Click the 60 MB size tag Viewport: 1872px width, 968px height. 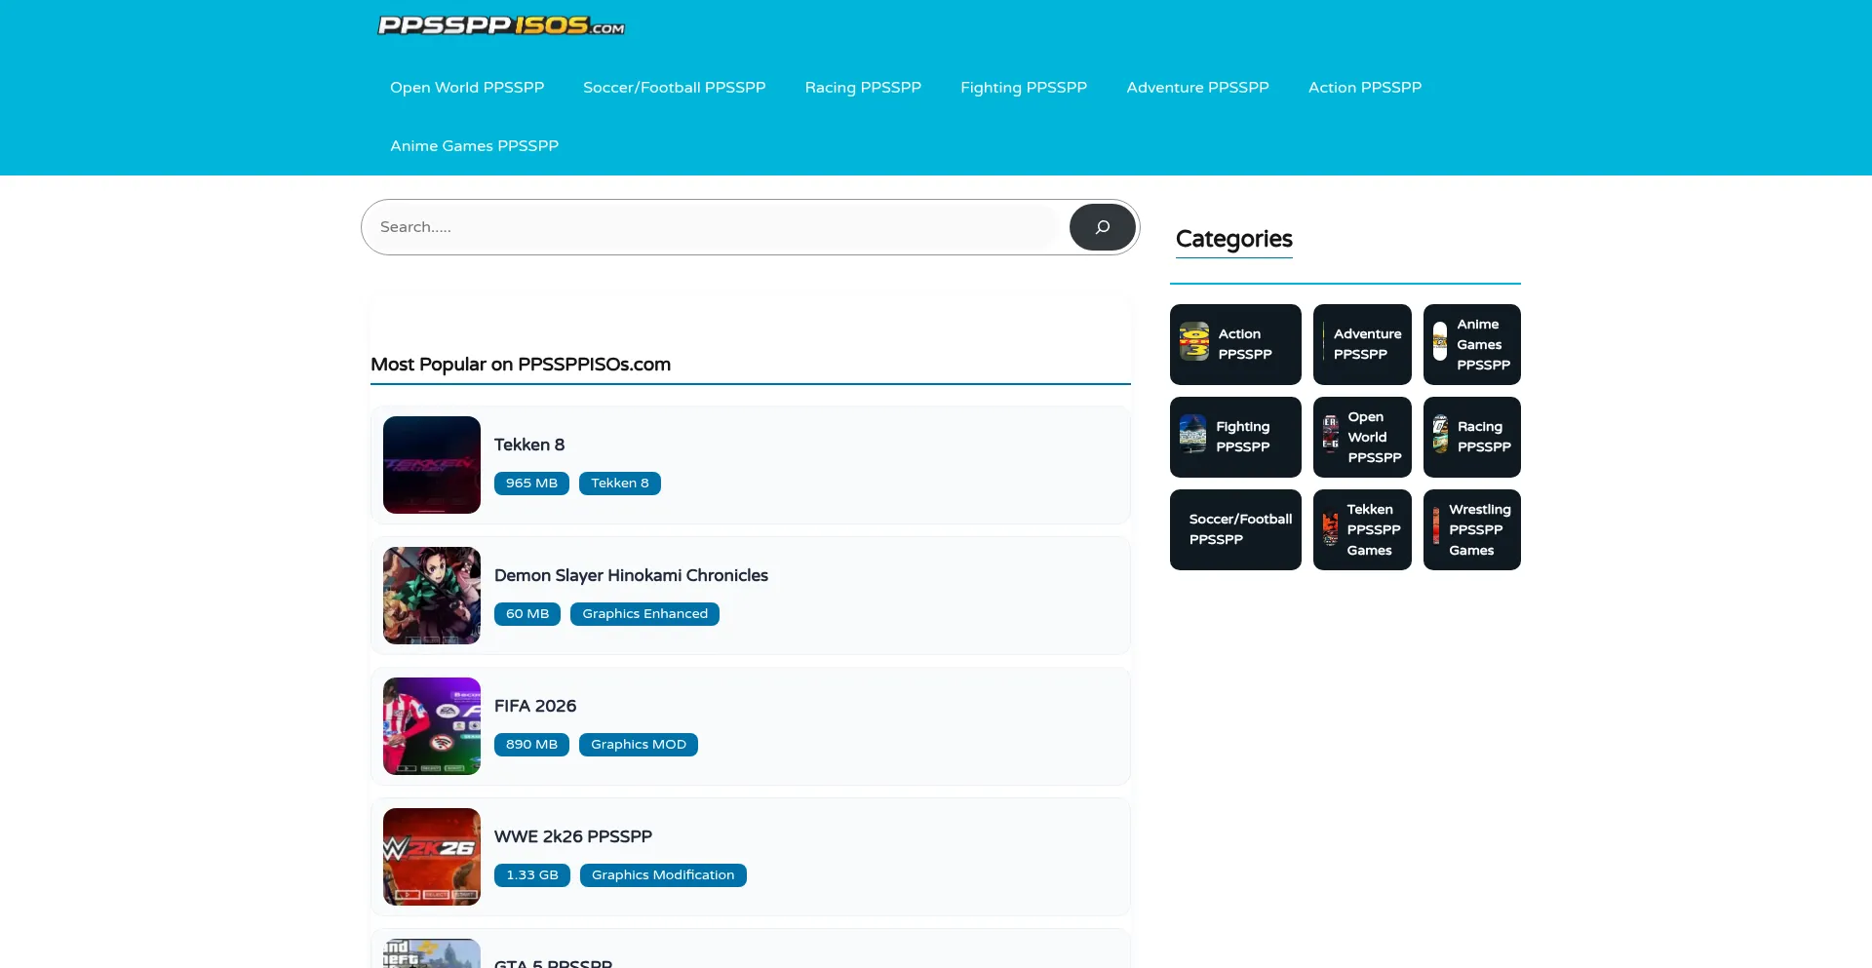tap(527, 614)
